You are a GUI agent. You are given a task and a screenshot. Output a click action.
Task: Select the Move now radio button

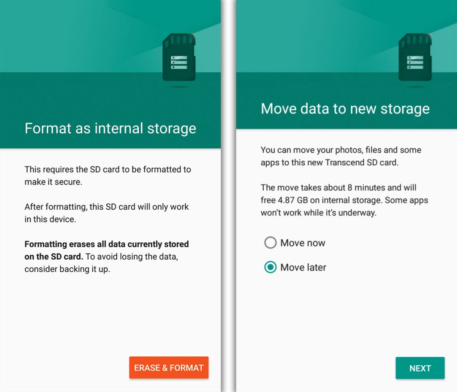pos(270,243)
